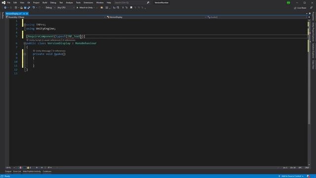Click the Send Feedback icon
This screenshot has width=316, height=178.
click(x=312, y=8)
